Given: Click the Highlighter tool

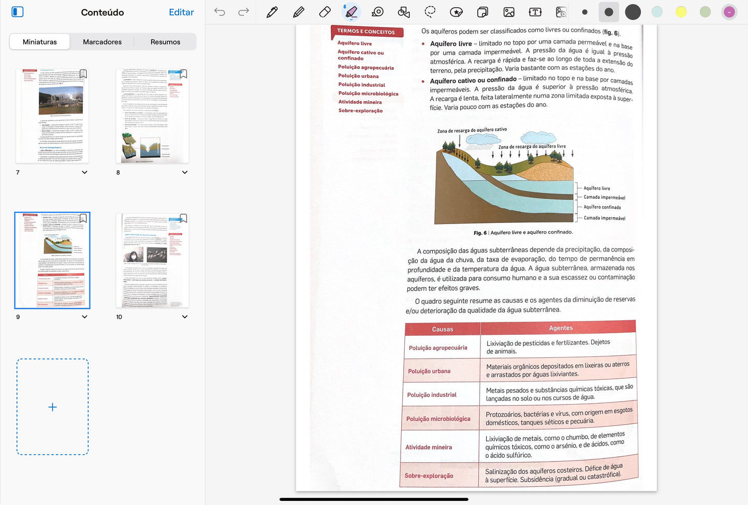Looking at the screenshot, I should (351, 12).
